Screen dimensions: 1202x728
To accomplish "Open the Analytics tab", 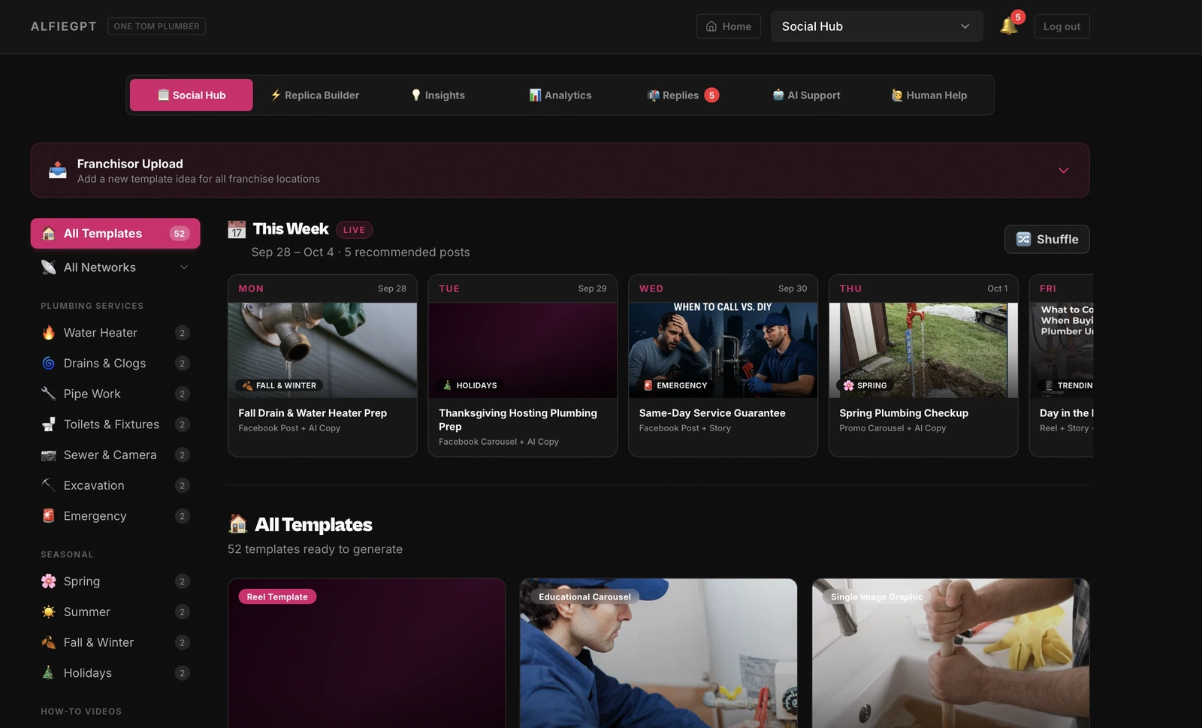I will (x=560, y=95).
